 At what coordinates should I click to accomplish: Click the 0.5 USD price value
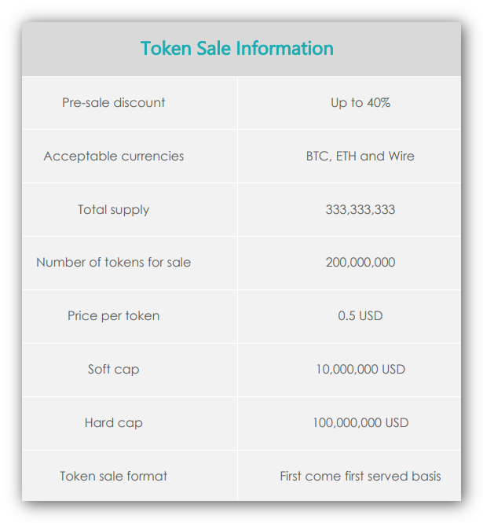360,315
